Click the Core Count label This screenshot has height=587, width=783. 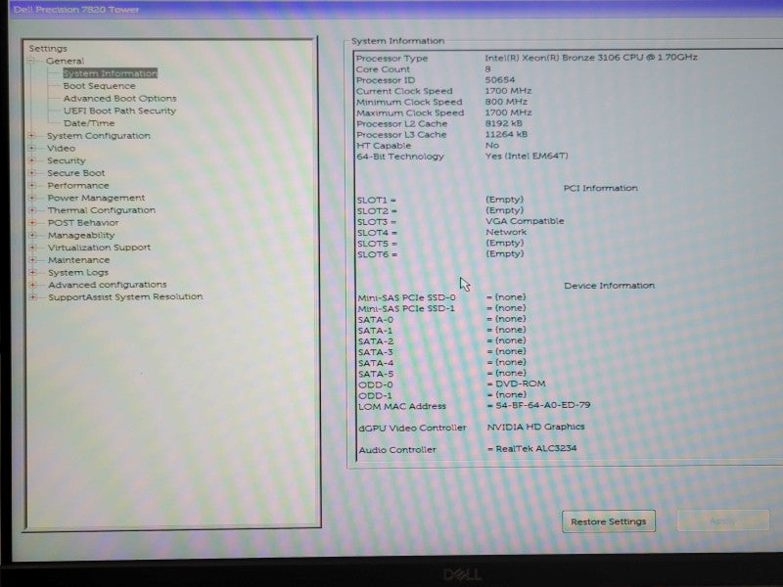[x=383, y=69]
